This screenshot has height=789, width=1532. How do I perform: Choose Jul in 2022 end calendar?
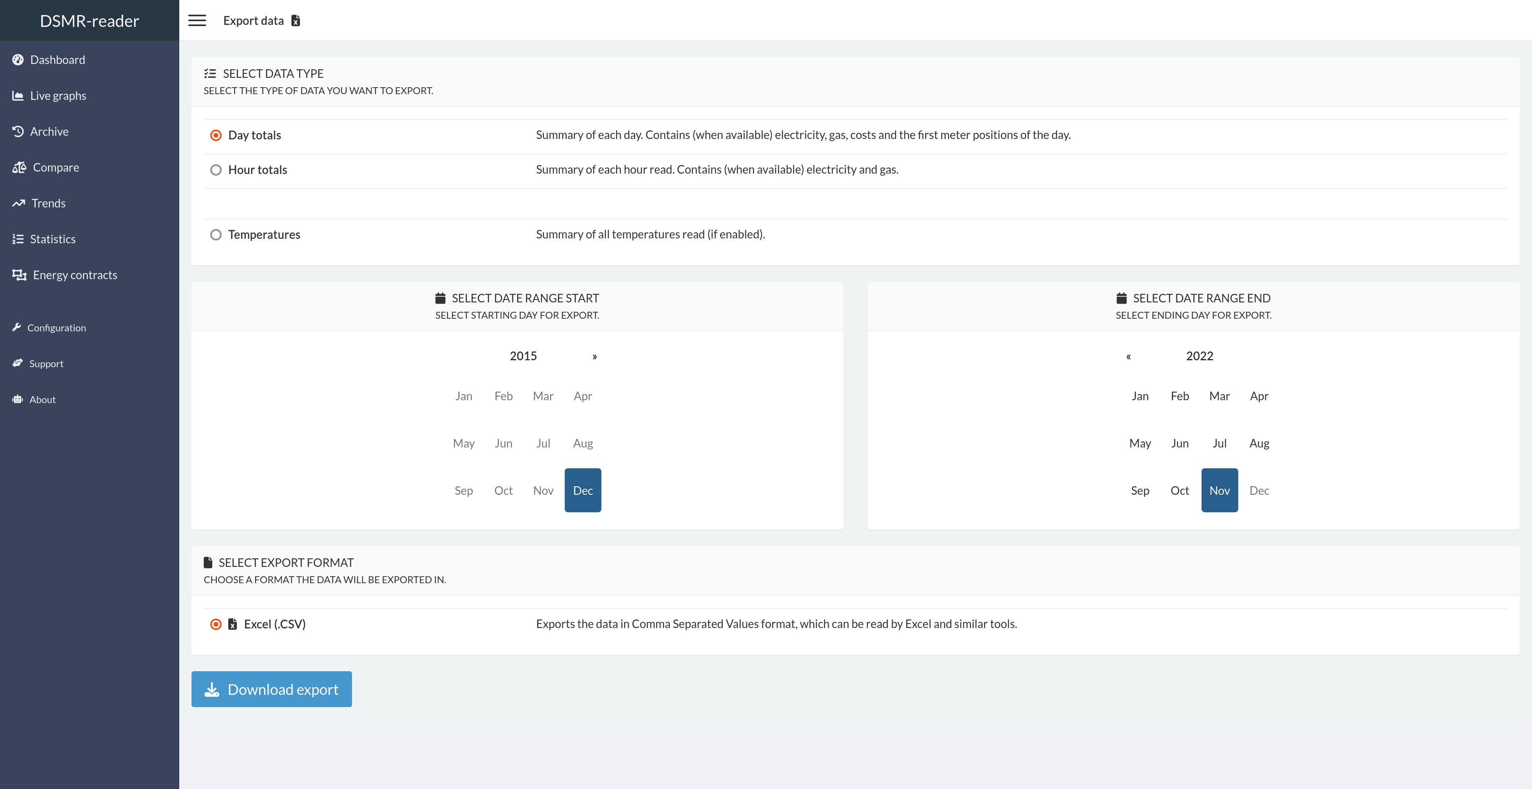1219,443
